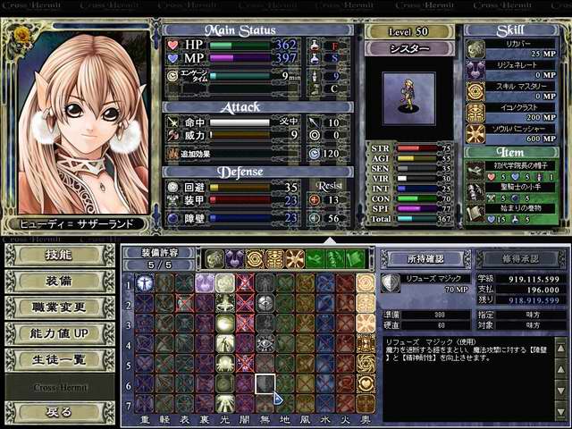This screenshot has width=572, height=429.
Task: Select the 初代学院長の帽子 item icon
Action: (x=475, y=166)
